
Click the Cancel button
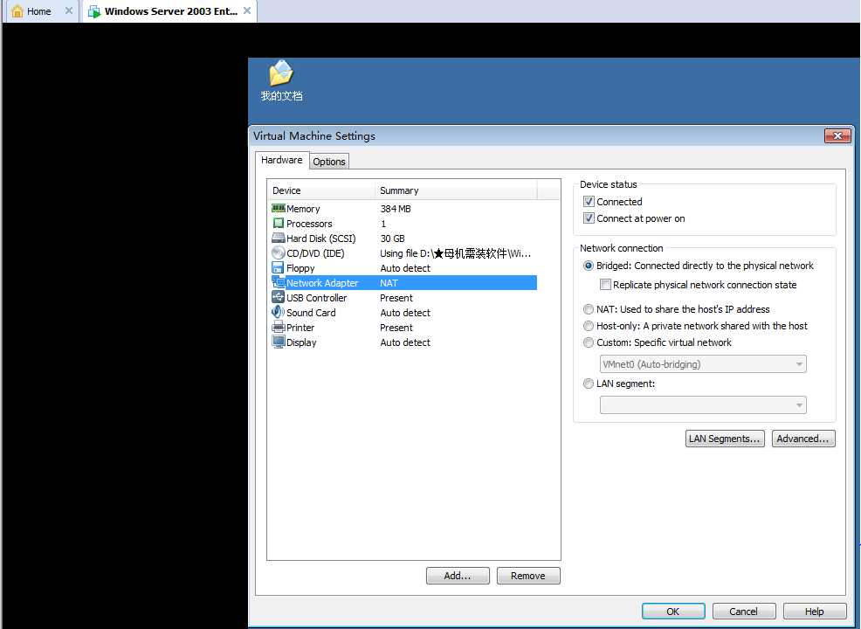coord(743,612)
